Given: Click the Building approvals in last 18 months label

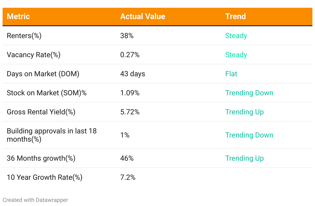Looking at the screenshot, I should tap(52, 135).
